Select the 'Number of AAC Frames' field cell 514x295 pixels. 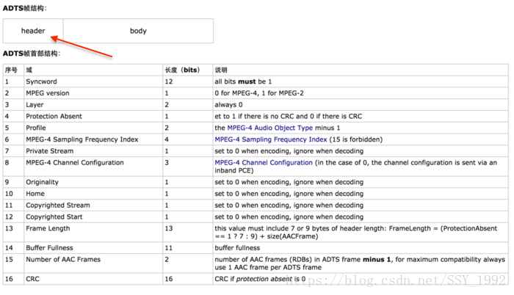(x=93, y=263)
